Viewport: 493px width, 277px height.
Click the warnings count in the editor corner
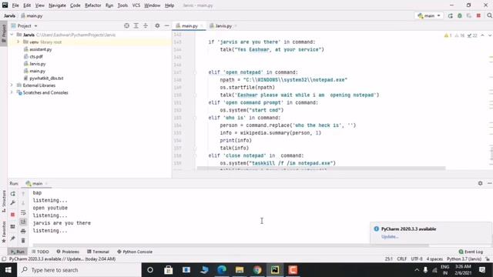tap(448, 35)
